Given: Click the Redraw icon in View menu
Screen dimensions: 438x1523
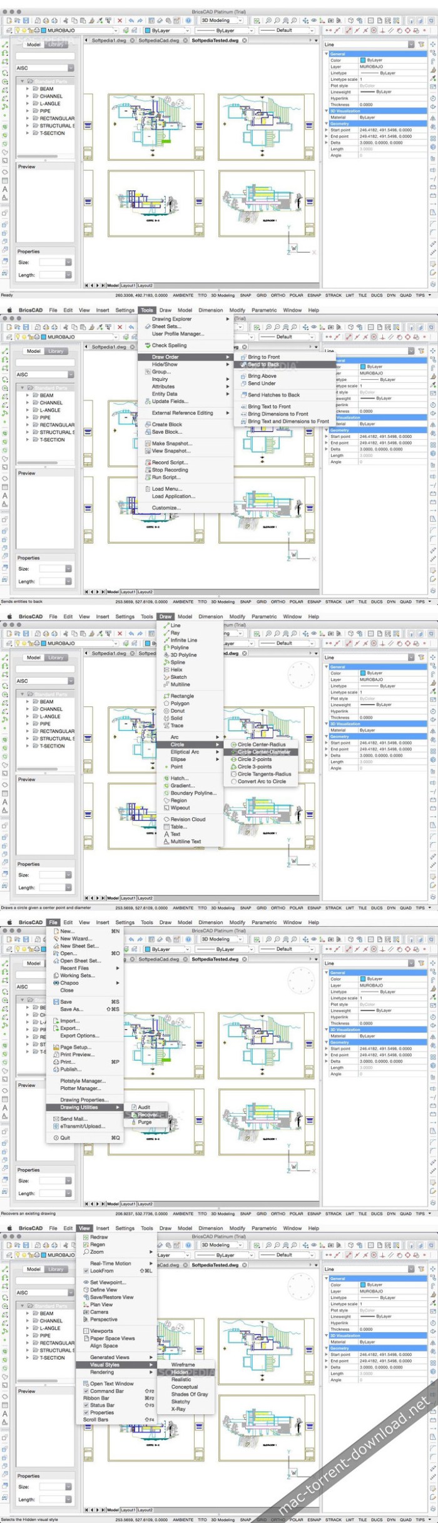Looking at the screenshot, I should pos(86,1237).
